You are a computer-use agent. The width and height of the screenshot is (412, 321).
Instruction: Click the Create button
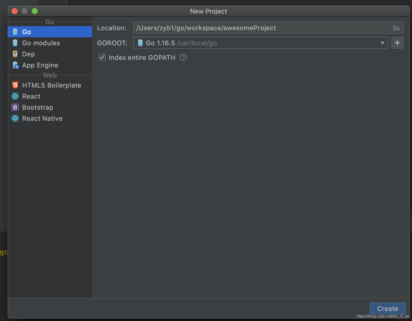(388, 309)
